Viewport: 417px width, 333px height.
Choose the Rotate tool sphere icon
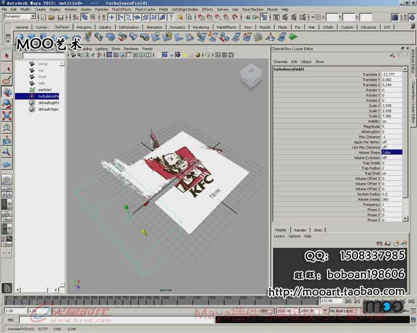tap(7, 104)
